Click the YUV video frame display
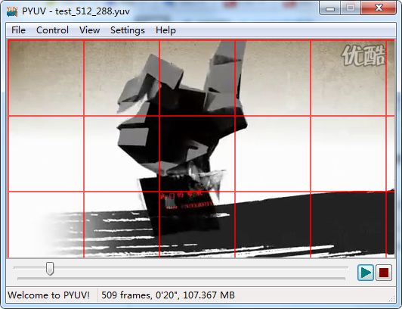This screenshot has height=309, width=402. [201, 148]
